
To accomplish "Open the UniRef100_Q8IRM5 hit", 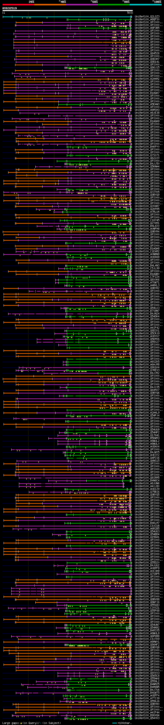I will click(x=147, y=478).
